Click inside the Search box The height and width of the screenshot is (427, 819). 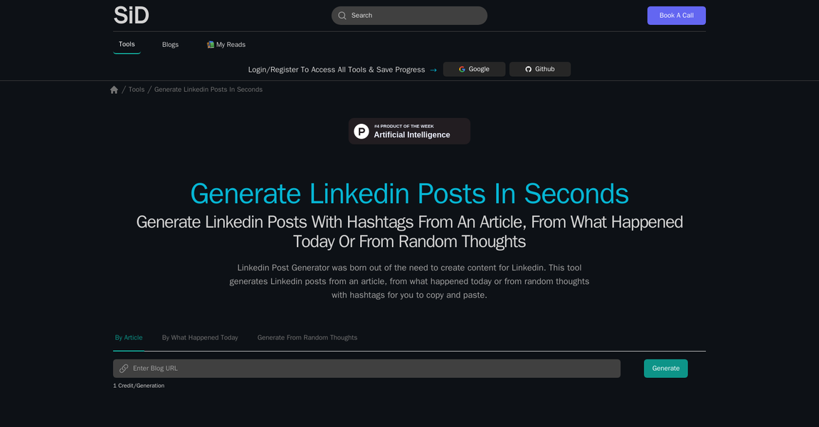[x=409, y=15]
